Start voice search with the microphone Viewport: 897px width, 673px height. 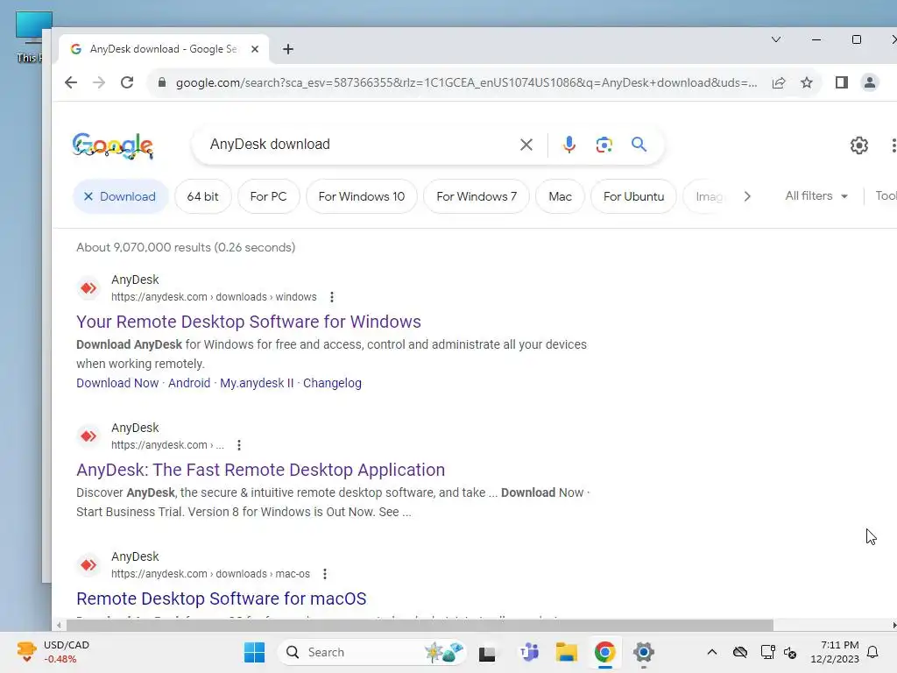[x=569, y=145]
